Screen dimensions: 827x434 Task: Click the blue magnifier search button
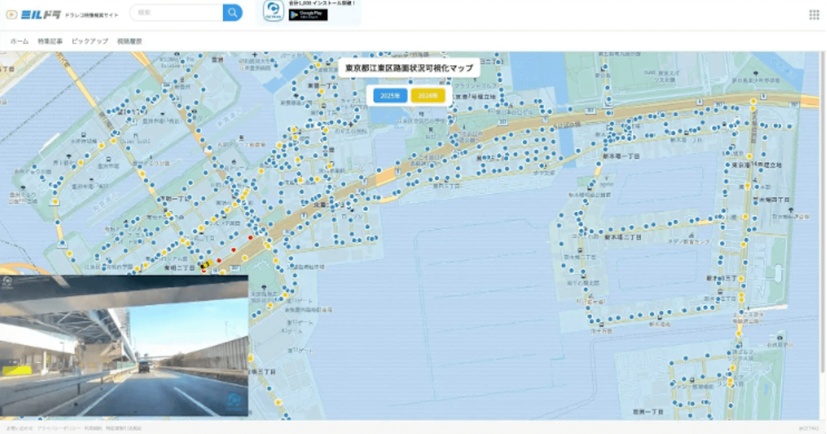[x=232, y=12]
